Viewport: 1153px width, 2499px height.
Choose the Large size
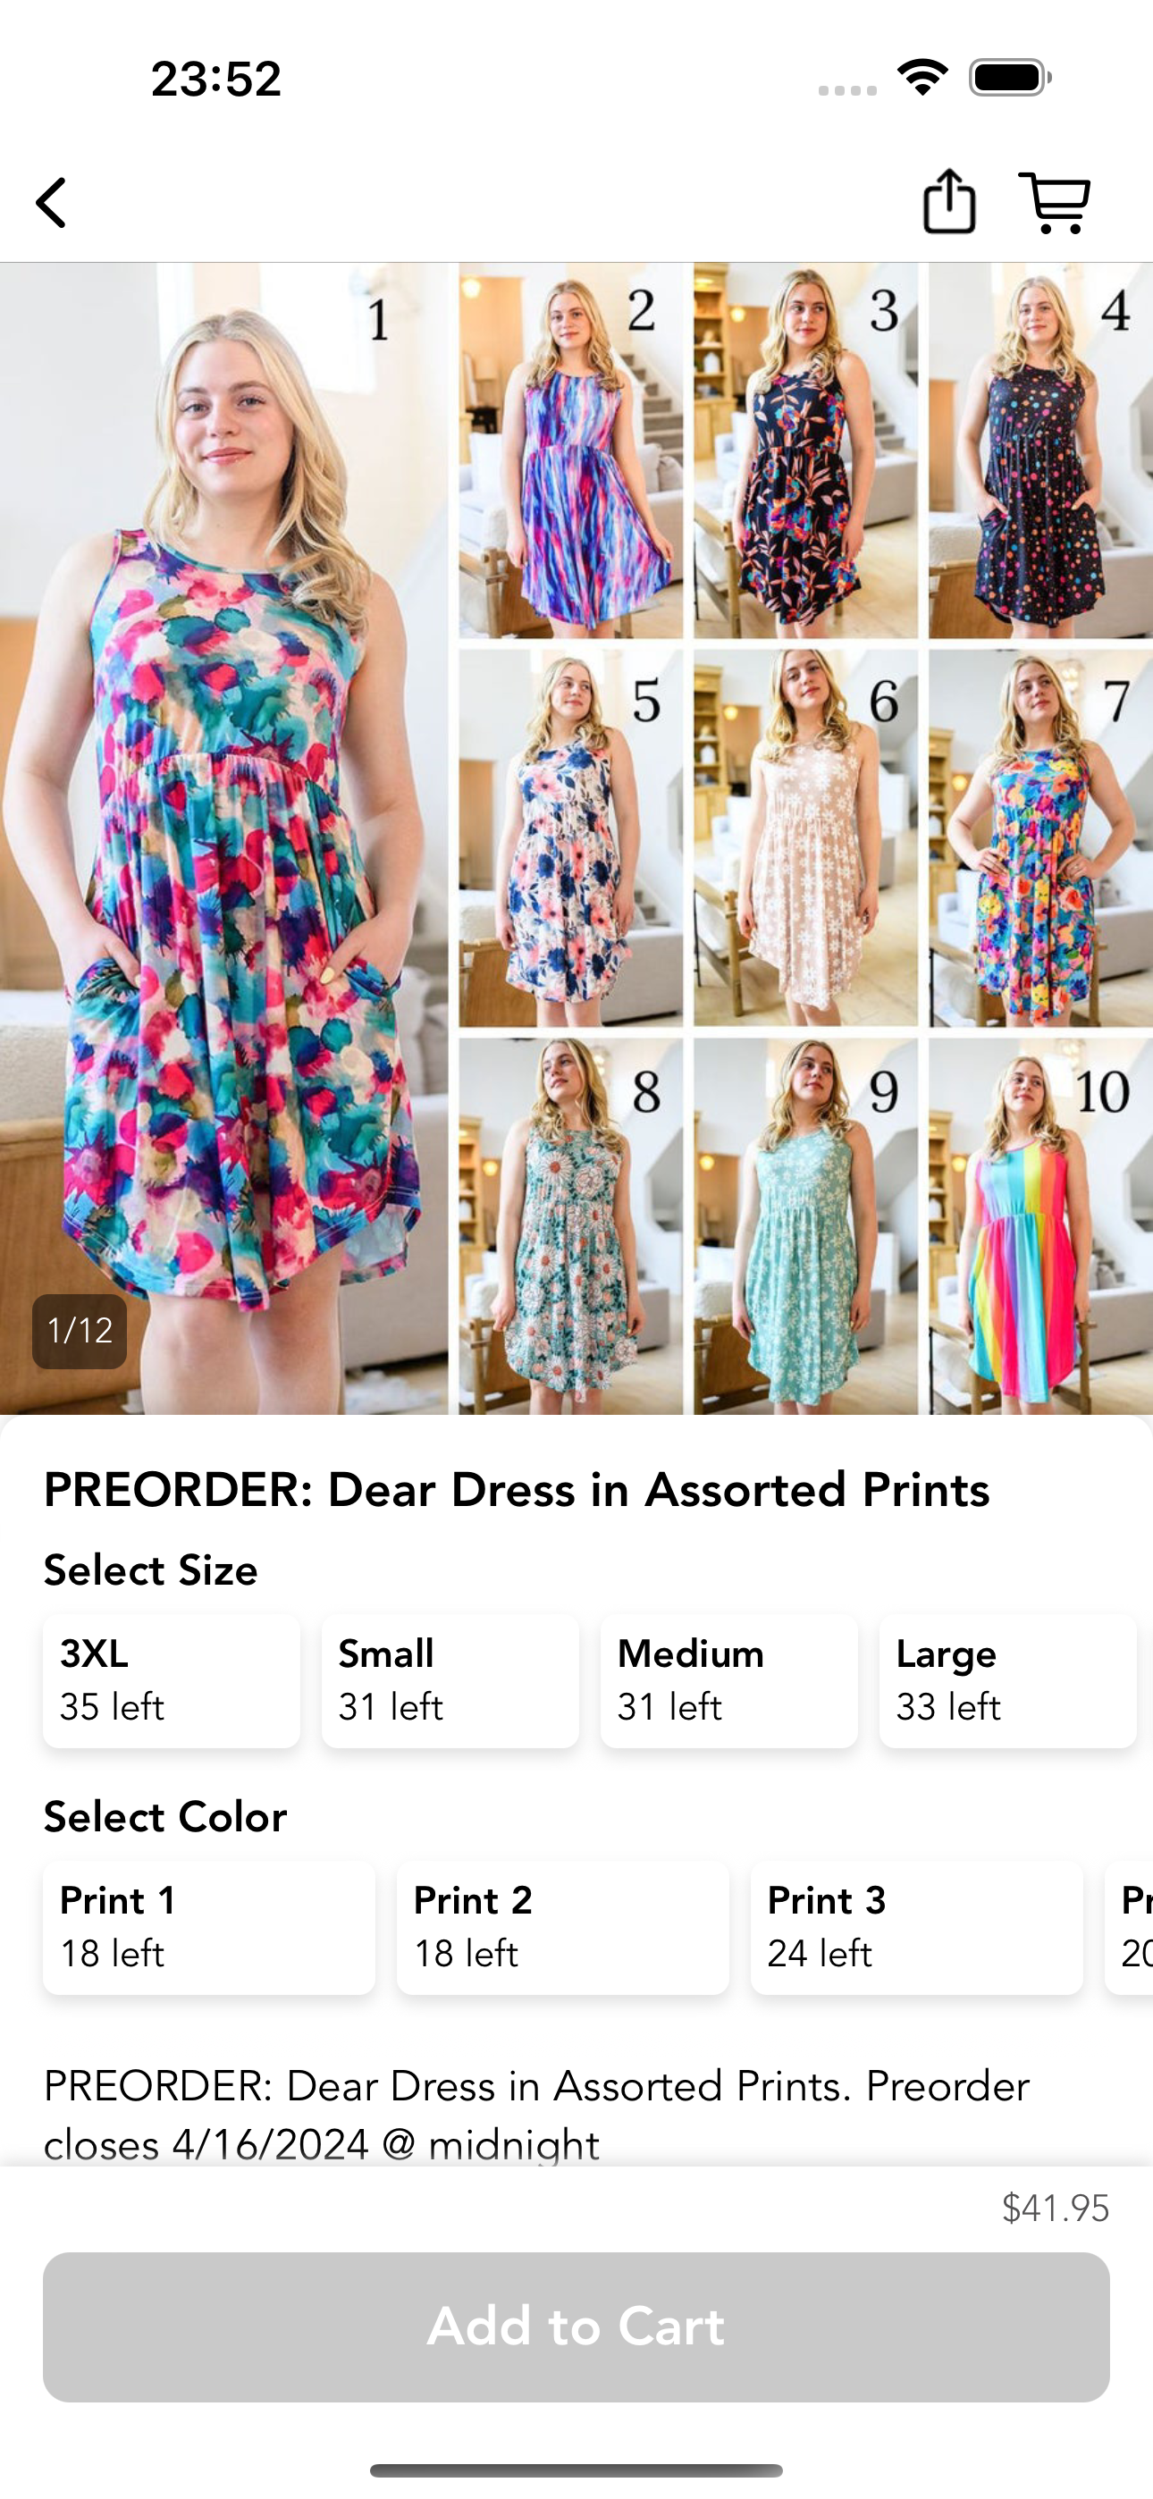click(x=1007, y=1681)
